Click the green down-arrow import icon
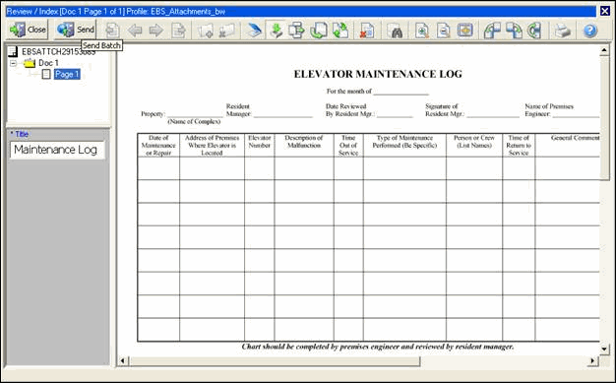The width and height of the screenshot is (616, 383). tap(277, 31)
